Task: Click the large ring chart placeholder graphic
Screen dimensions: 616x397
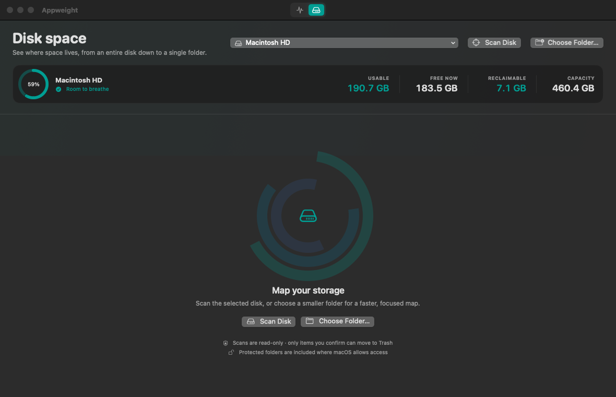Action: [x=312, y=216]
